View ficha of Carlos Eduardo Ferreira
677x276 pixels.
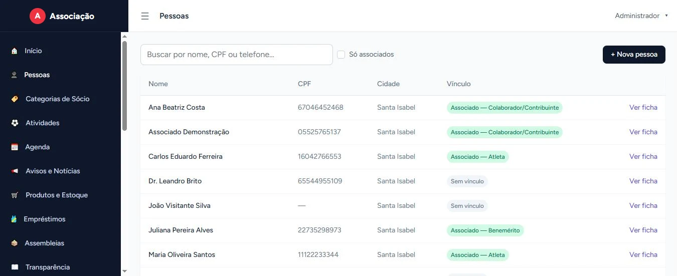click(643, 157)
